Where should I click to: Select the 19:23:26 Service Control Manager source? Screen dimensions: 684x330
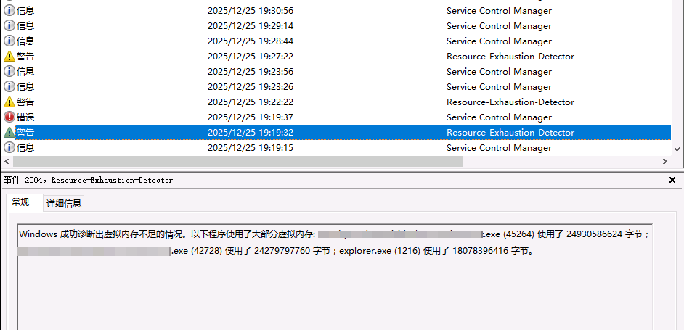point(499,87)
